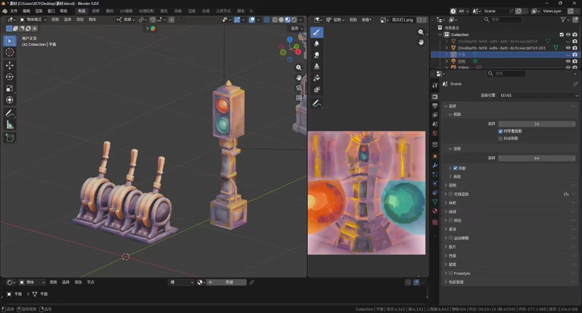Open the 物体模式 mode dropdown

coord(33,19)
